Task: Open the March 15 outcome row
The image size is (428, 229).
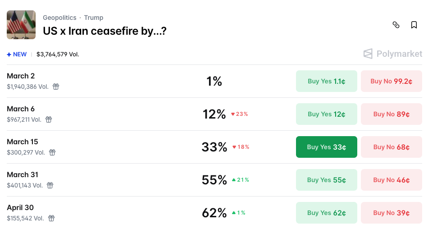Action: [x=23, y=142]
